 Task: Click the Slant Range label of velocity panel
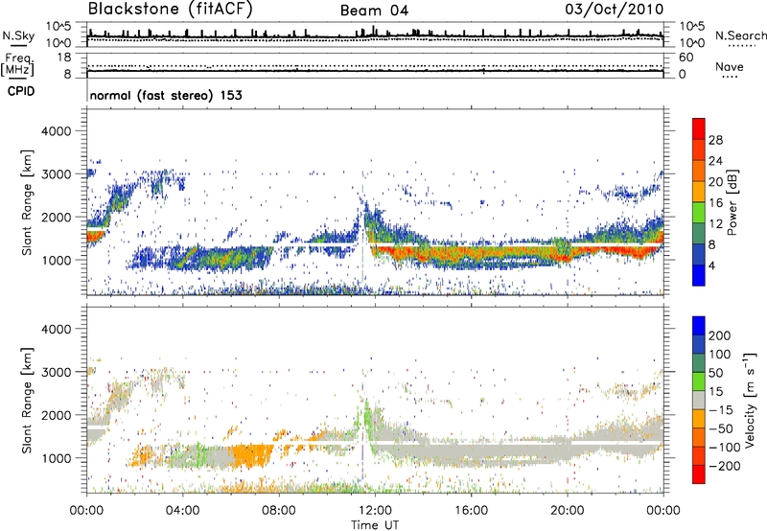pyautogui.click(x=27, y=400)
